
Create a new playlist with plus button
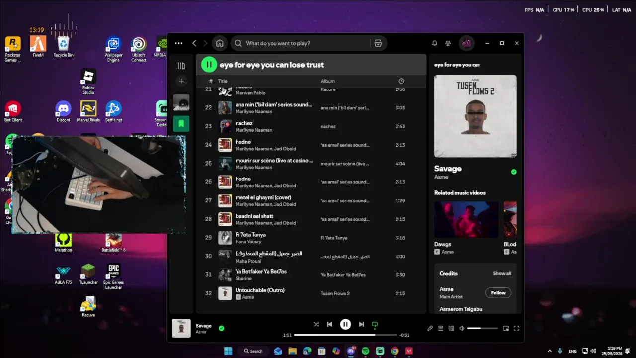coord(181,81)
